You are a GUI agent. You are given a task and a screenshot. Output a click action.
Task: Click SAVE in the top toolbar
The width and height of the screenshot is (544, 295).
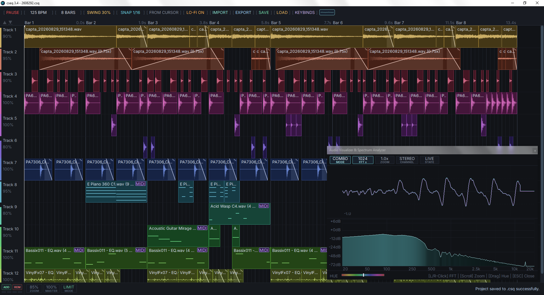[x=264, y=12]
